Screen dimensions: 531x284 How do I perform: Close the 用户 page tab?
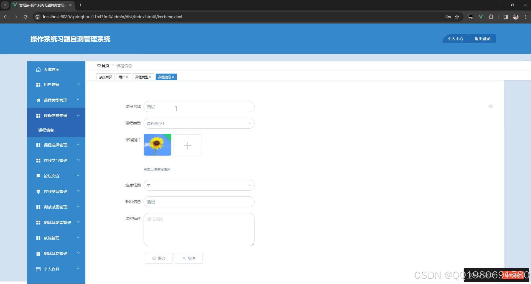coord(127,77)
